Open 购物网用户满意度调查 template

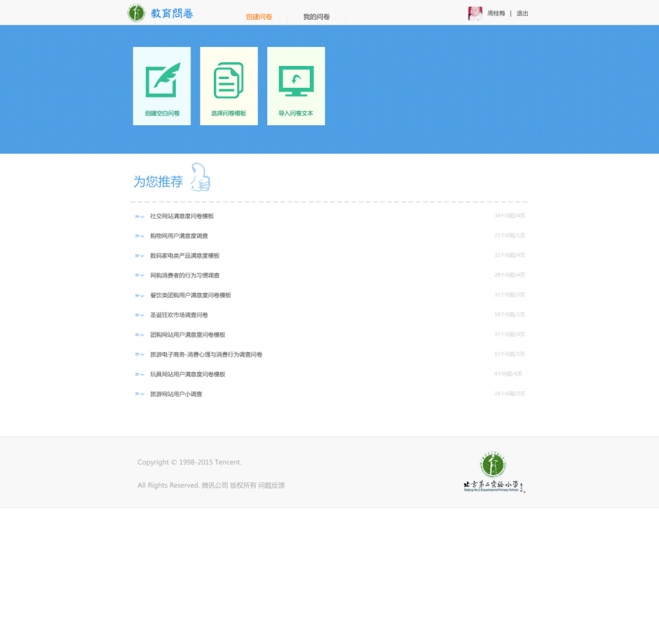pyautogui.click(x=179, y=236)
